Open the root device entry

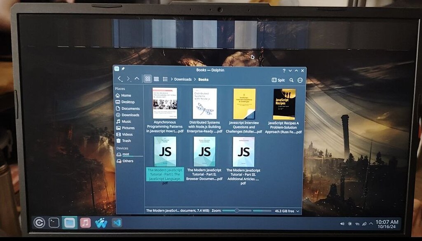pos(126,154)
